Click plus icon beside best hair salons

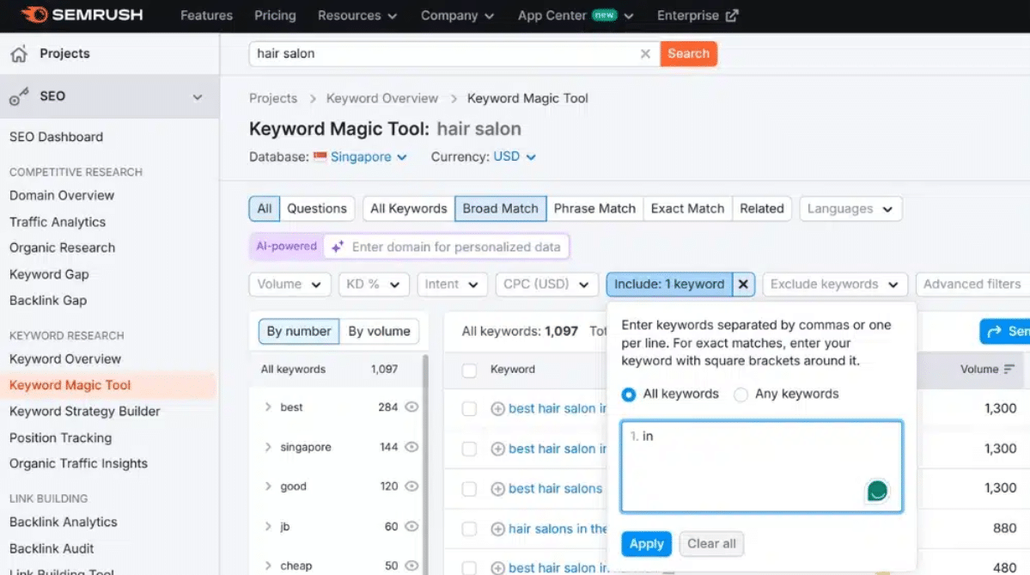[498, 489]
